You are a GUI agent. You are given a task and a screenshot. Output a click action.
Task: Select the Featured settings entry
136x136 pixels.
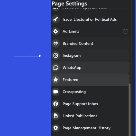90,80
